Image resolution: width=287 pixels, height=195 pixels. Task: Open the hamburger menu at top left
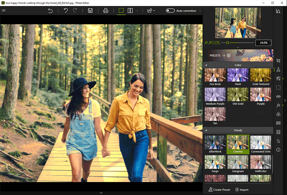click(x=4, y=10)
